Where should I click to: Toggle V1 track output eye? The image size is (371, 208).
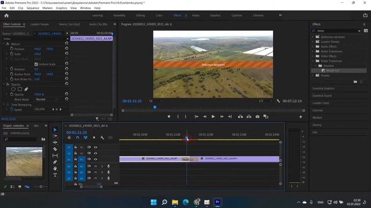pos(95,159)
